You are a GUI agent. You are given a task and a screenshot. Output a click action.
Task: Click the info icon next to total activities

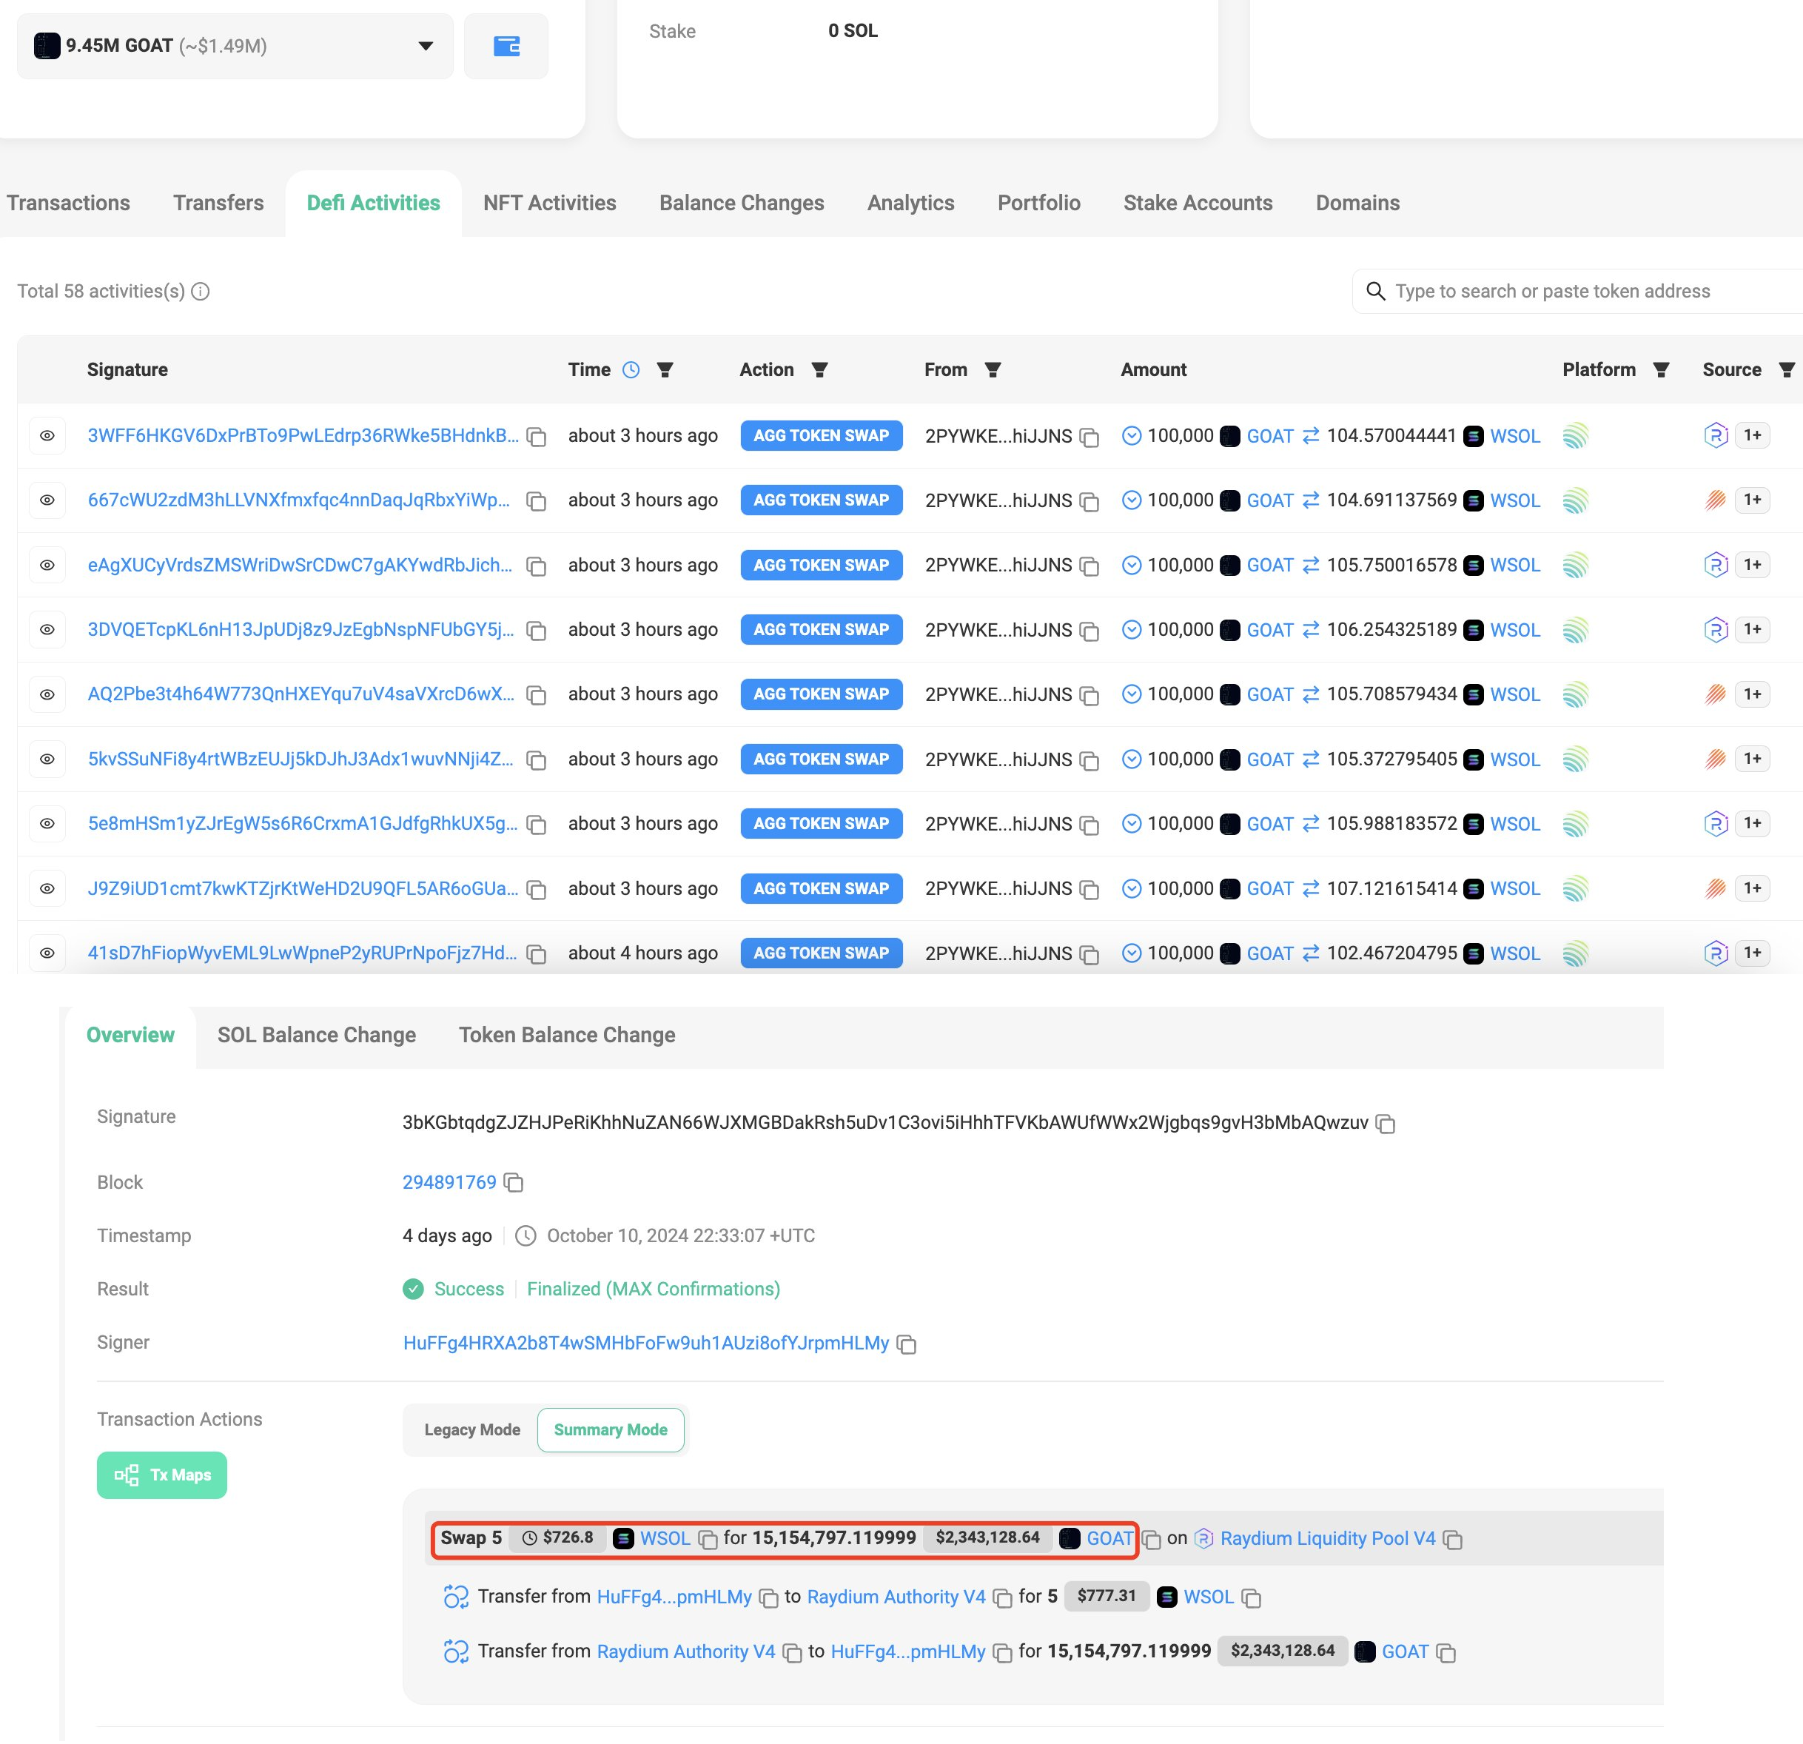[201, 292]
